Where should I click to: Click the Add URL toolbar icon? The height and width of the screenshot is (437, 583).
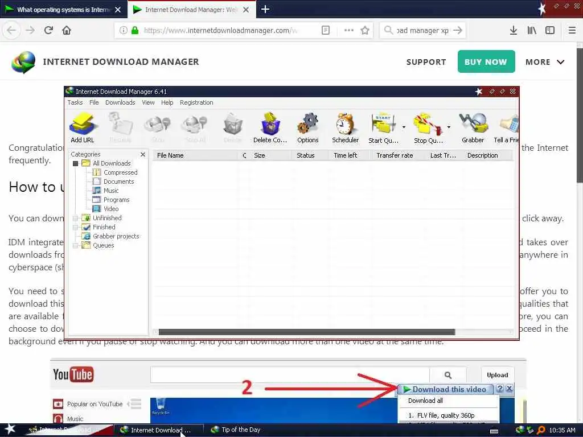[83, 127]
